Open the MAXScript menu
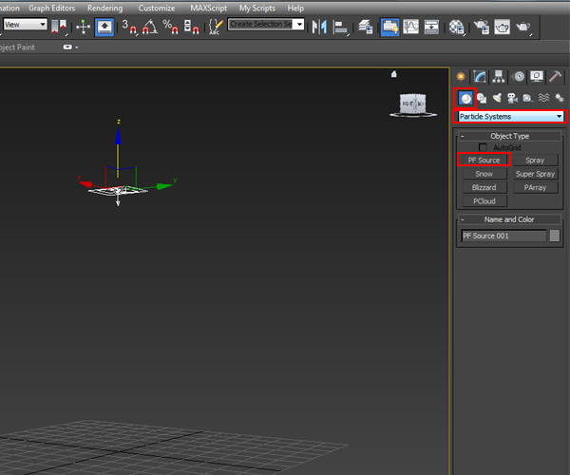570x475 pixels. [208, 8]
